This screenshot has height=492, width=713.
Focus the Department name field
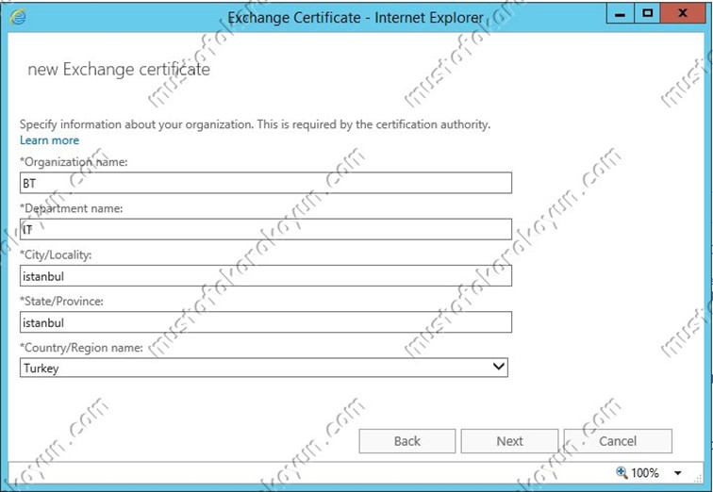click(266, 229)
